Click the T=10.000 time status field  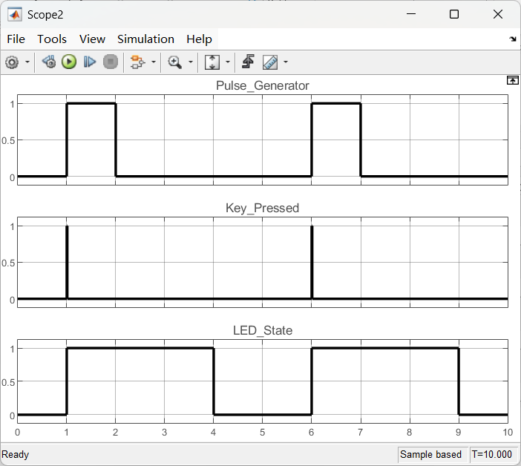point(492,454)
